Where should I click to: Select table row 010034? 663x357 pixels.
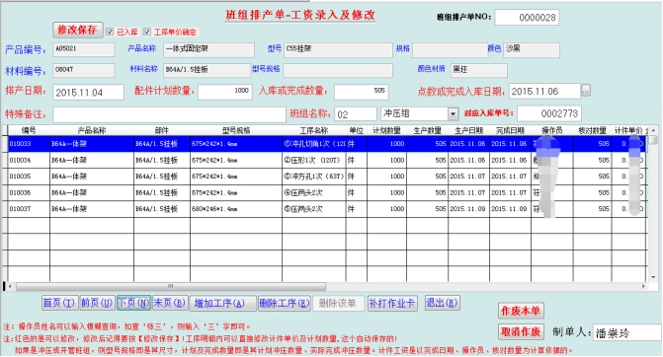click(x=326, y=161)
